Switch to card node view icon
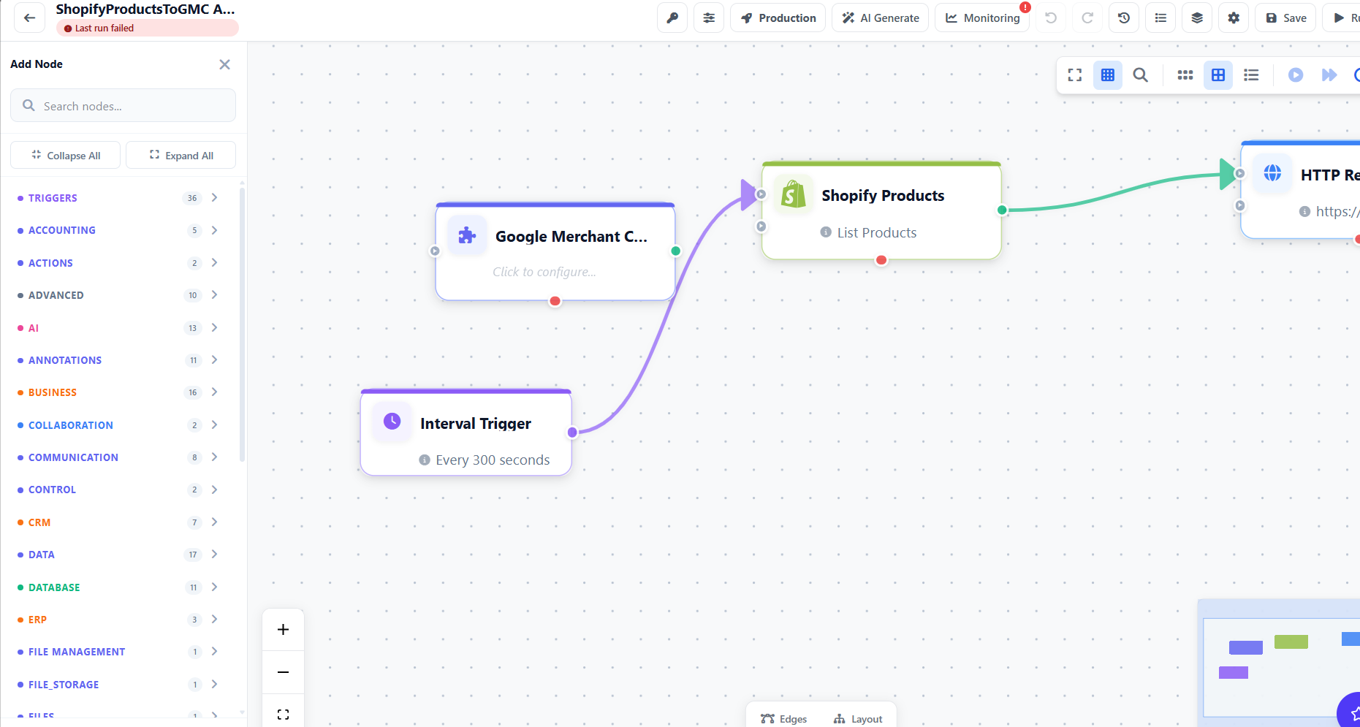1360x727 pixels. coord(1218,75)
